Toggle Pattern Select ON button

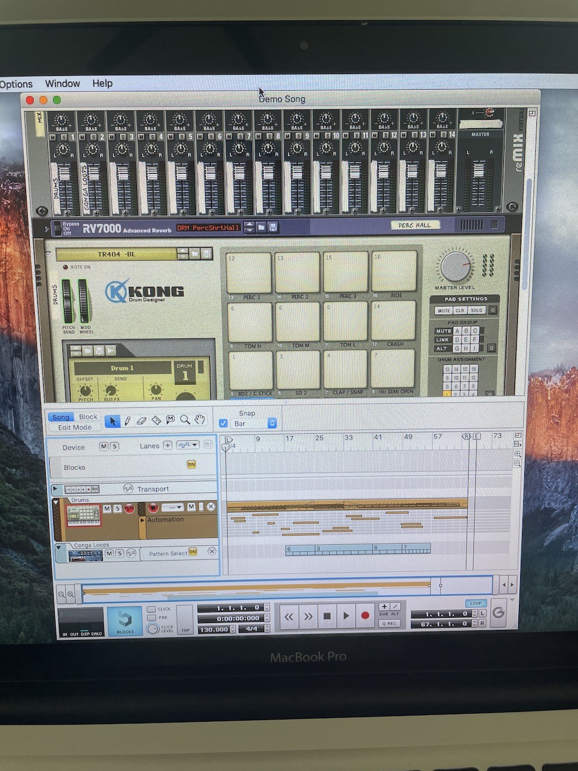[x=193, y=552]
